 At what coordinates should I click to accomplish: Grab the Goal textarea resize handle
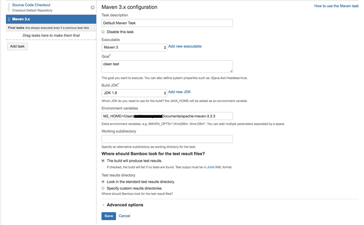[x=231, y=71]
